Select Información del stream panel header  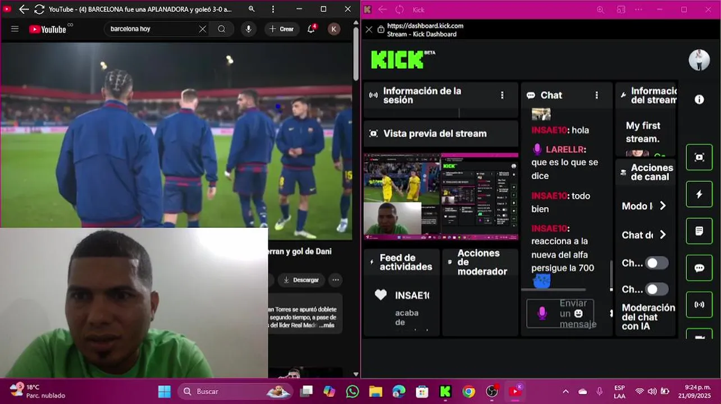pos(646,95)
